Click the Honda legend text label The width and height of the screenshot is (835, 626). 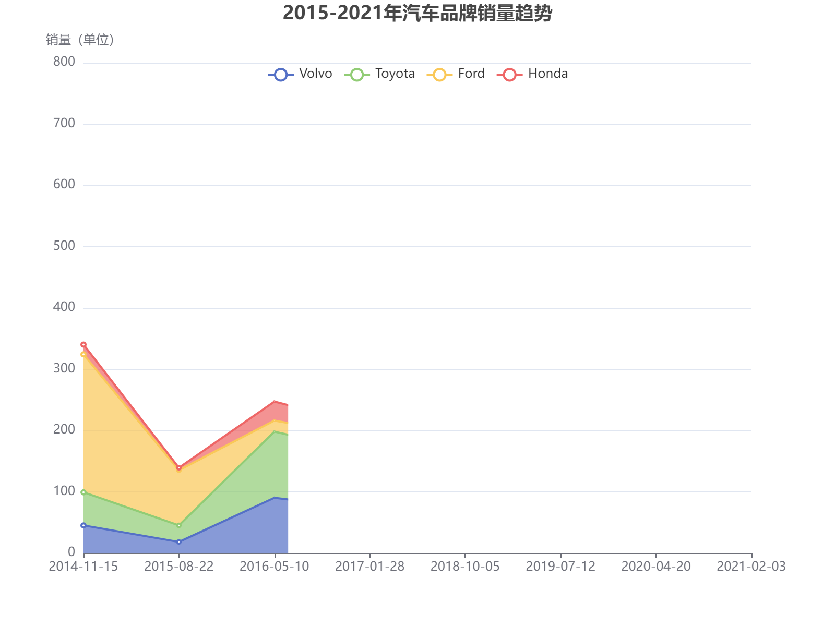[548, 74]
